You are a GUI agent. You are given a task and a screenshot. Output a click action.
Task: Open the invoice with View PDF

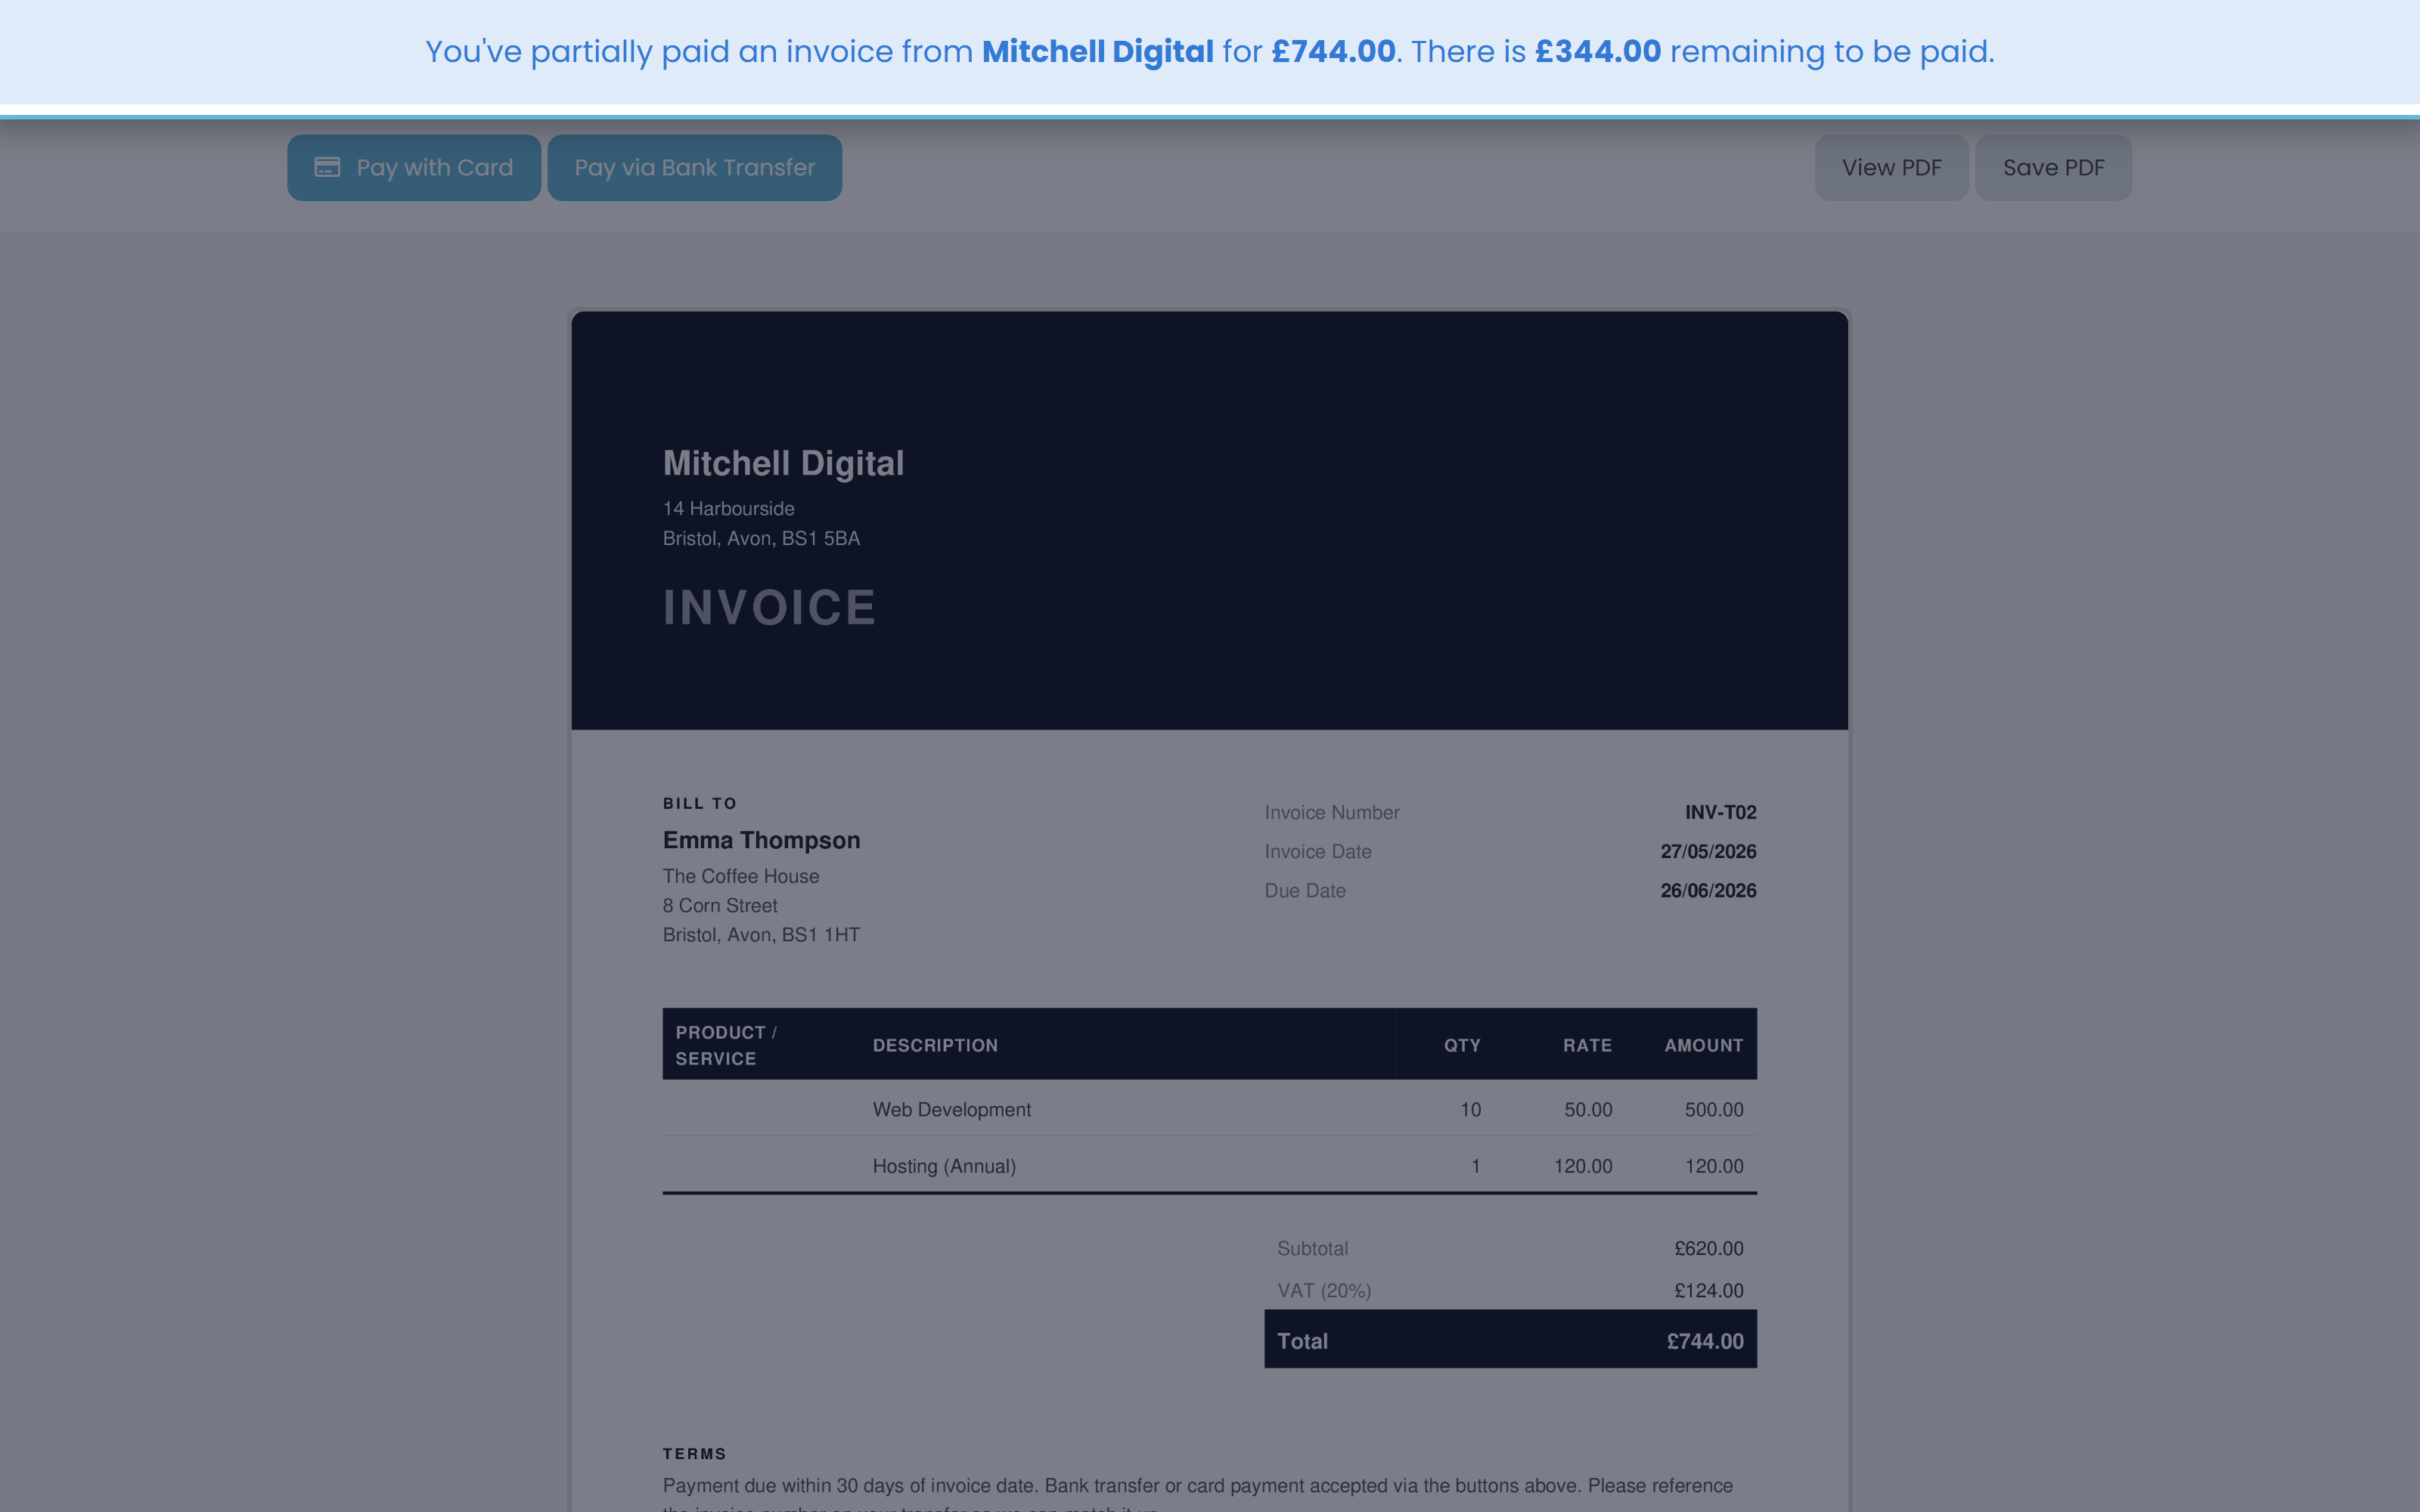1891,168
